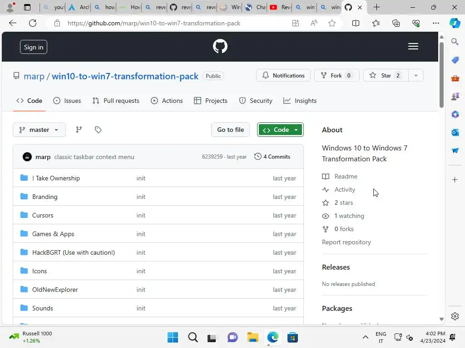Screen dimensions: 465x348
Task: Open commit hash 6239259
Action: [212, 157]
